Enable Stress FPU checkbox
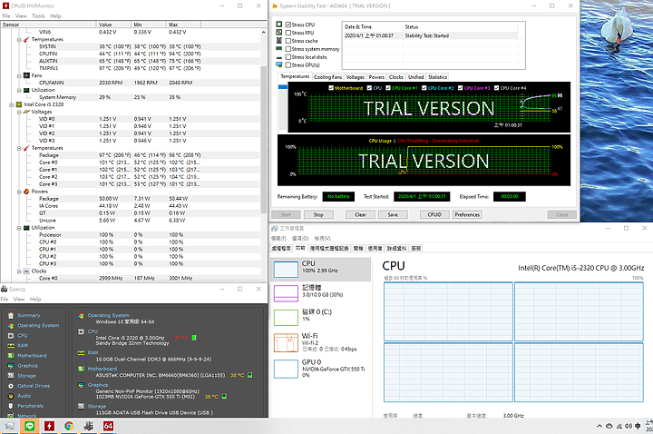 point(288,33)
